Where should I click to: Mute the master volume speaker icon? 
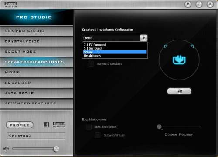point(6,148)
